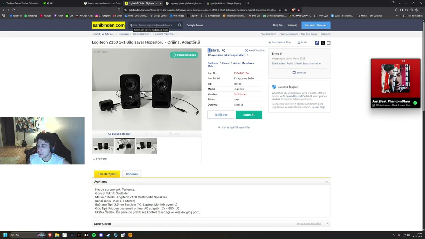425x239 pixels.
Task: Switch to the Kick browser tab
Action: coord(62,3)
